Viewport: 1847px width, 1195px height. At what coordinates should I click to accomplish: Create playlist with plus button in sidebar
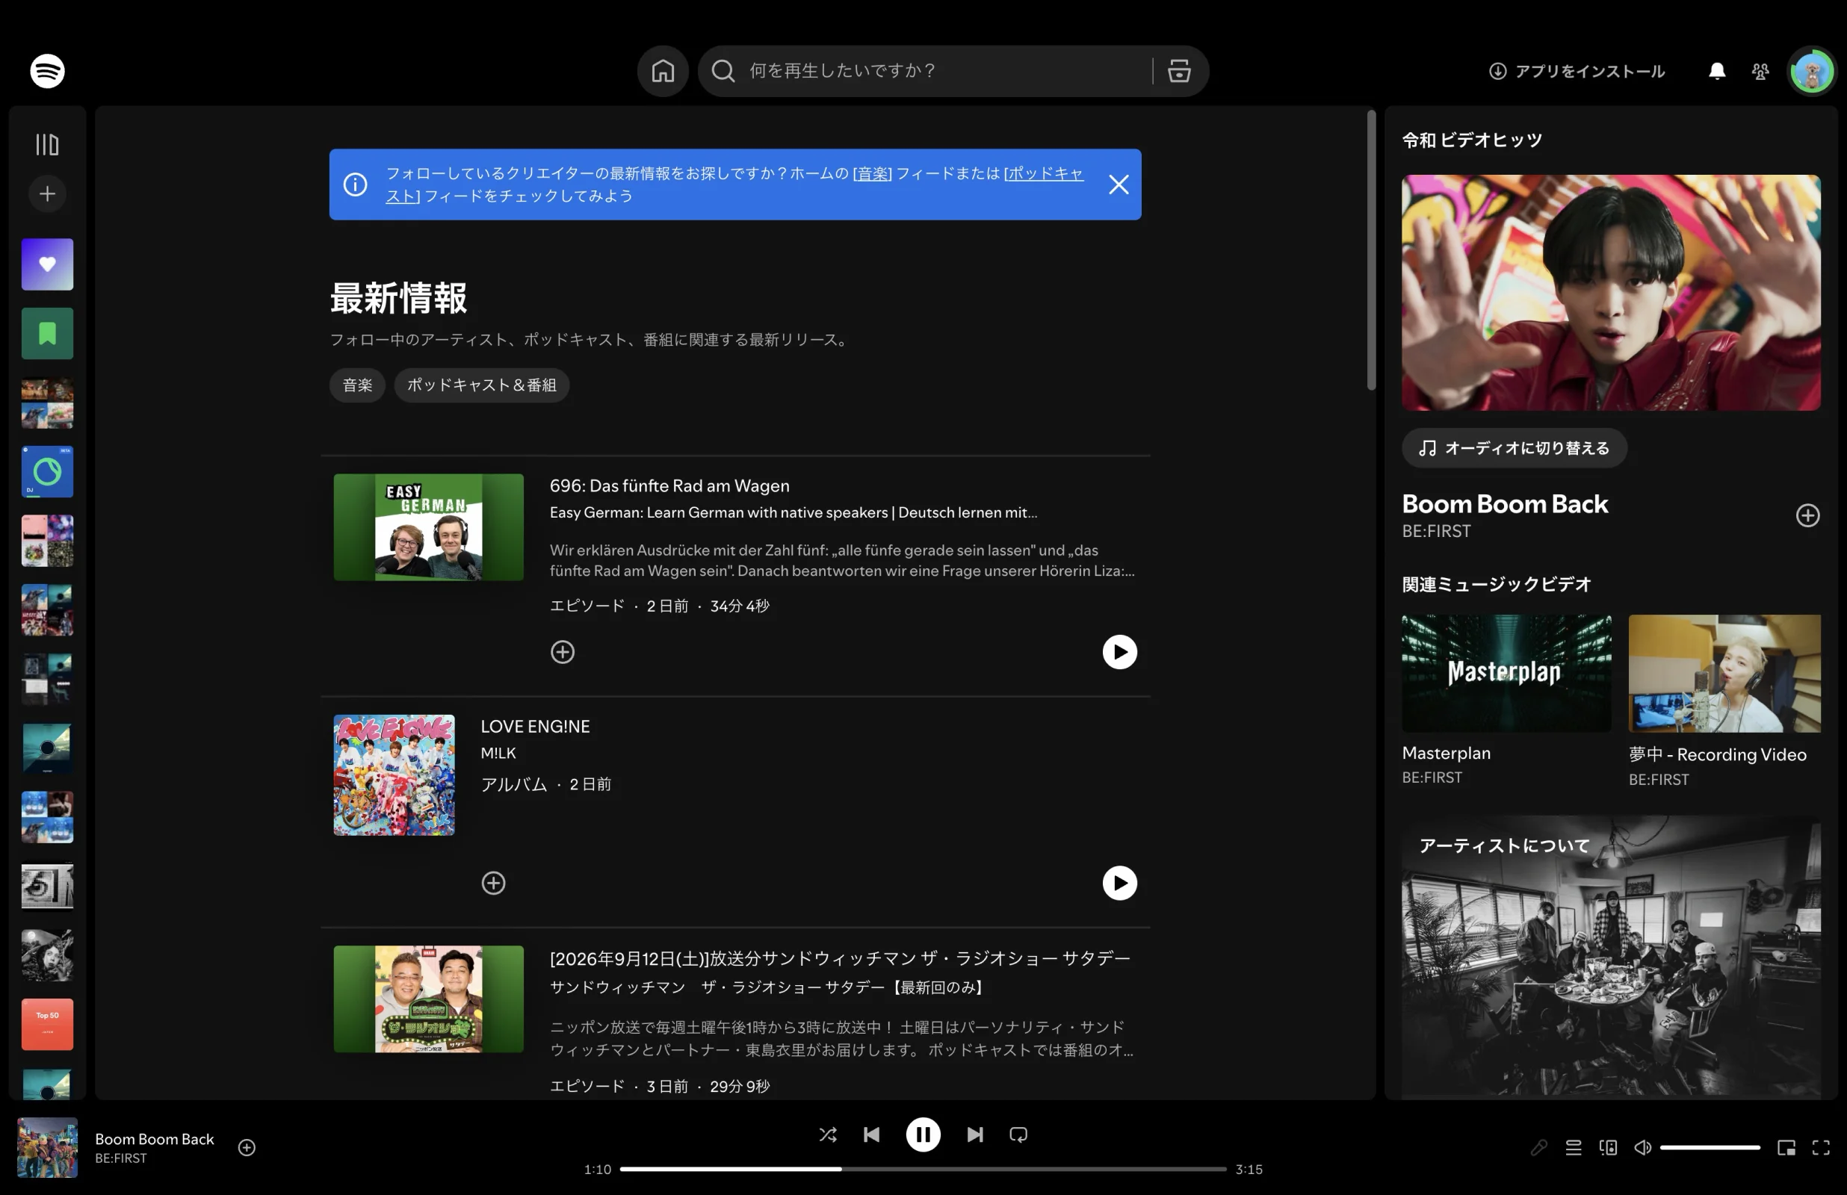pos(47,193)
